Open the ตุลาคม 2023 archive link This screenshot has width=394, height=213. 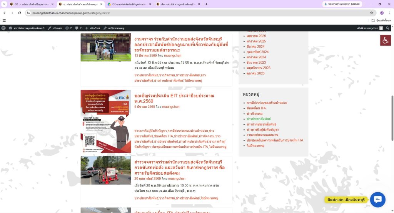tap(255, 73)
